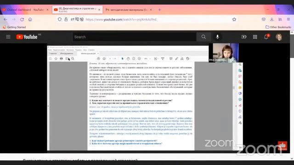Open a new browser tab
Screen dimensions: 294x165
159,10
